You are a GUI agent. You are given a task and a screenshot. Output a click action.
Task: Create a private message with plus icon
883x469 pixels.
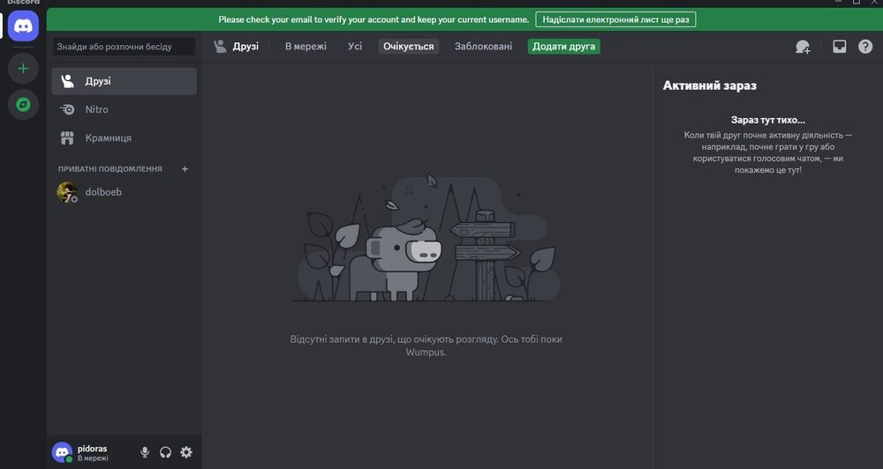pos(185,168)
